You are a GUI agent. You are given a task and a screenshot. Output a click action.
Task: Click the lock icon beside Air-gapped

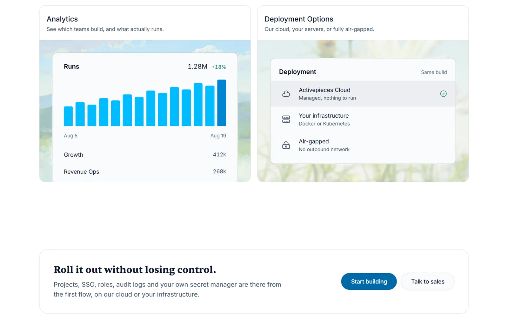pos(286,145)
